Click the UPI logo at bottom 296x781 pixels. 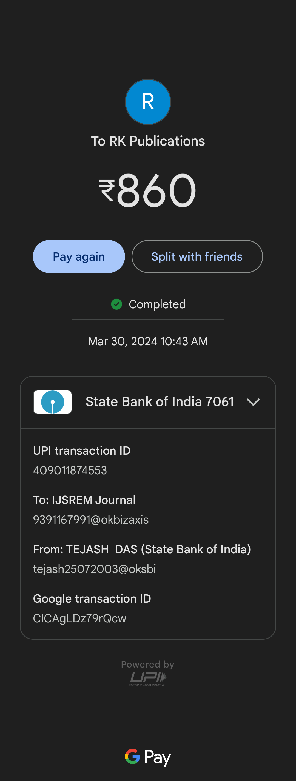148,679
